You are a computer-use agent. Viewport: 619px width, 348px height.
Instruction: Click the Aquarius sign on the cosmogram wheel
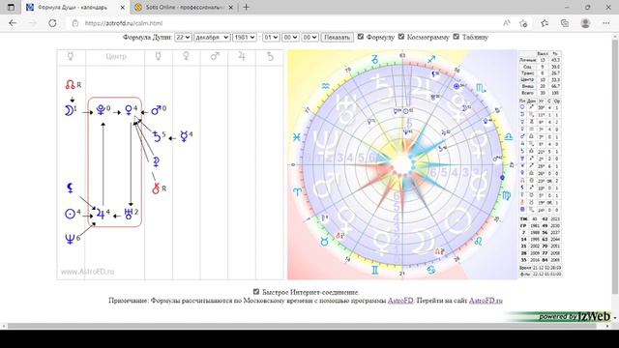click(x=326, y=86)
